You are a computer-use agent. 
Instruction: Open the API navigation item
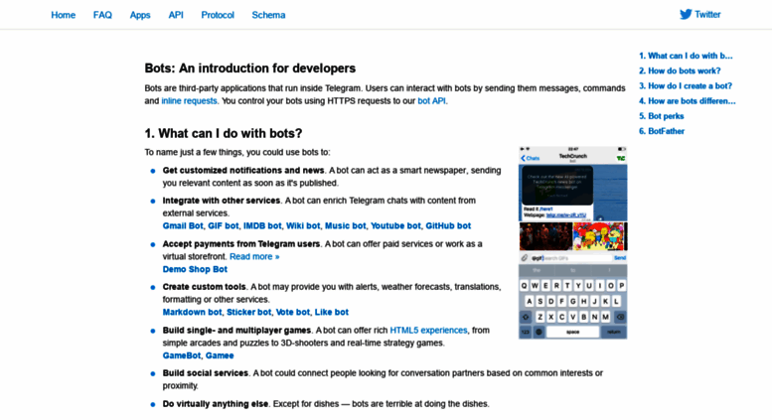pos(176,15)
